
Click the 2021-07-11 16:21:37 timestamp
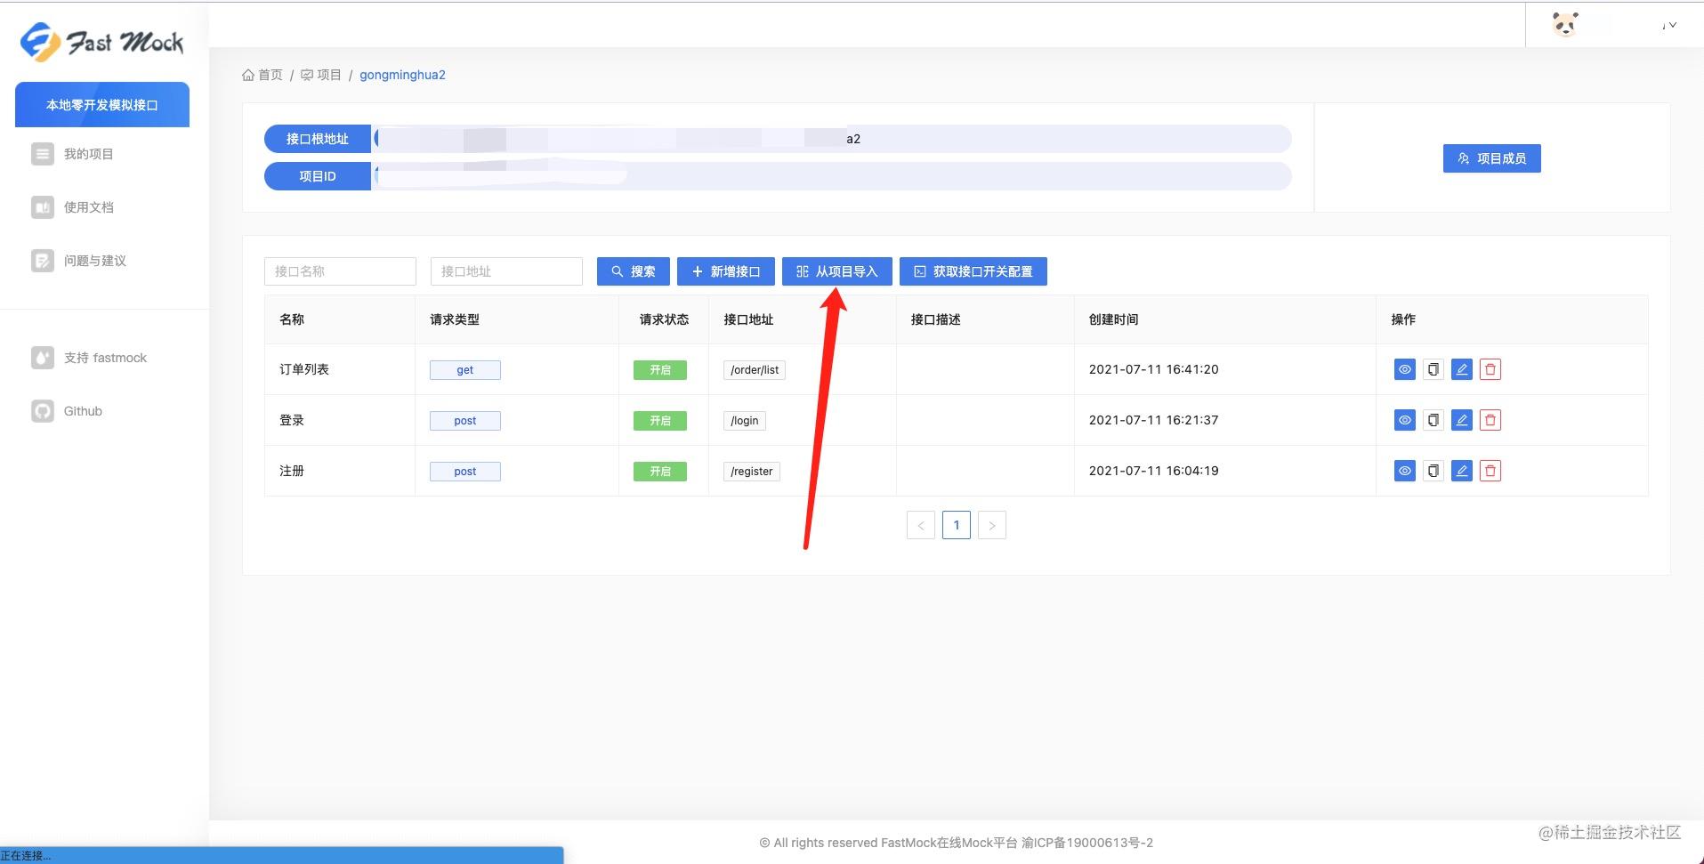[x=1154, y=420]
